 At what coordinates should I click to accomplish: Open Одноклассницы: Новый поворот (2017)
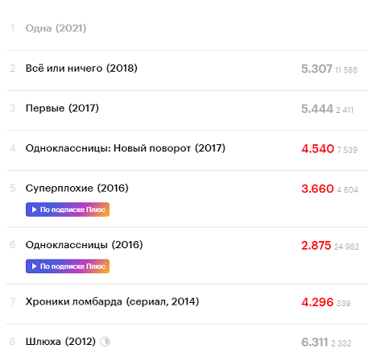[x=126, y=148]
